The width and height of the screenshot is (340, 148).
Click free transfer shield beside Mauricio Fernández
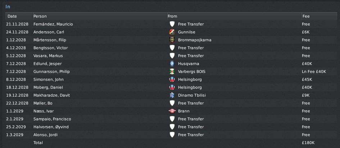[x=172, y=24]
